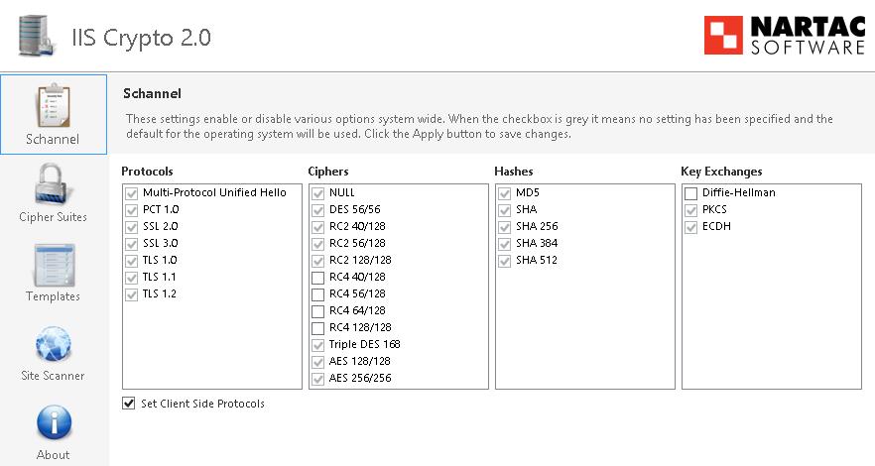The height and width of the screenshot is (466, 875).
Task: Toggle the Set Client Side Protocols checkbox
Action: coord(129,404)
